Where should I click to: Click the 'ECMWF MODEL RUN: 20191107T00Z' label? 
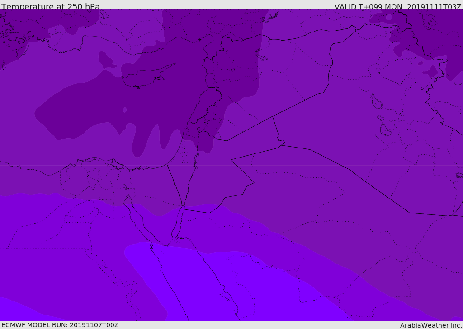pos(60,325)
